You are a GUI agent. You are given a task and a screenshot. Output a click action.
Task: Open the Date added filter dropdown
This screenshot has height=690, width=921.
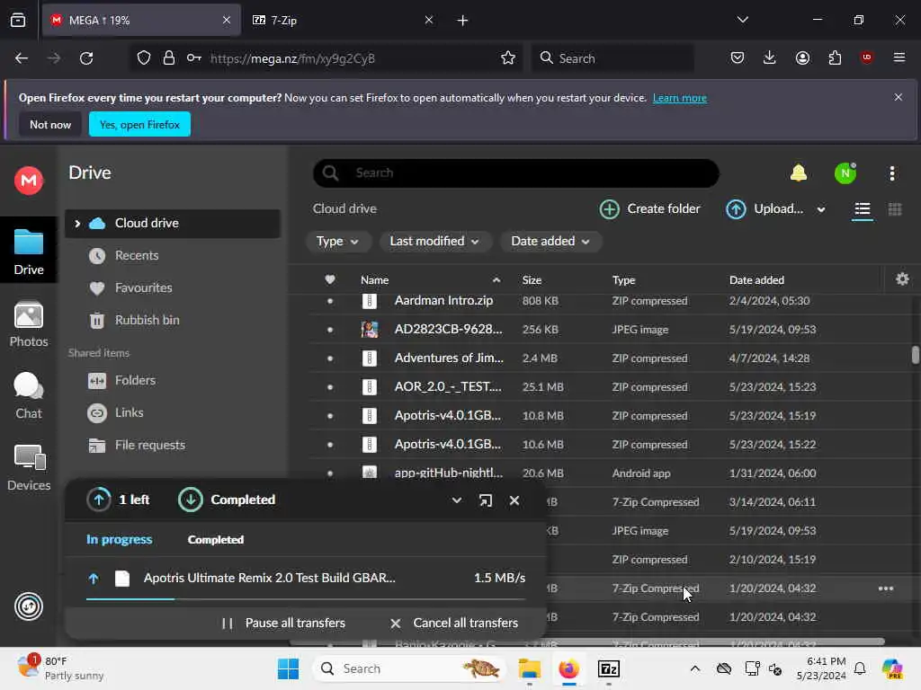(x=550, y=241)
